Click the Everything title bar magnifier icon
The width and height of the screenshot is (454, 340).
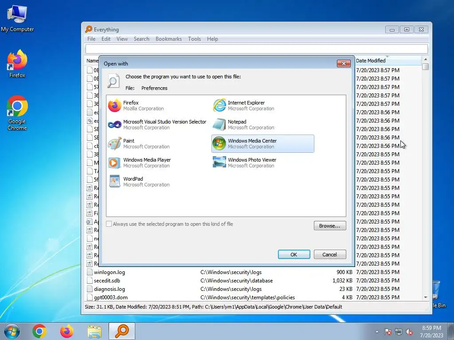click(x=89, y=29)
